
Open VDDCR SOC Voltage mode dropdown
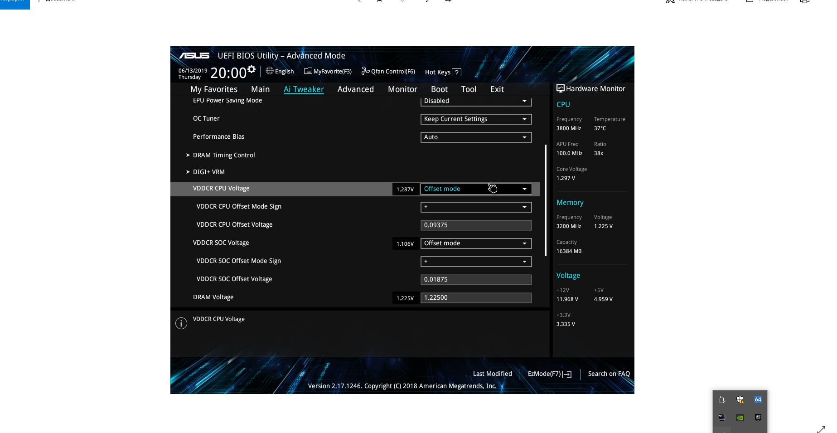point(476,243)
